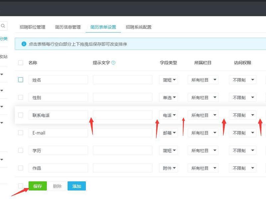266x199 pixels.
Task: Click the 删除 button
Action: (x=57, y=186)
